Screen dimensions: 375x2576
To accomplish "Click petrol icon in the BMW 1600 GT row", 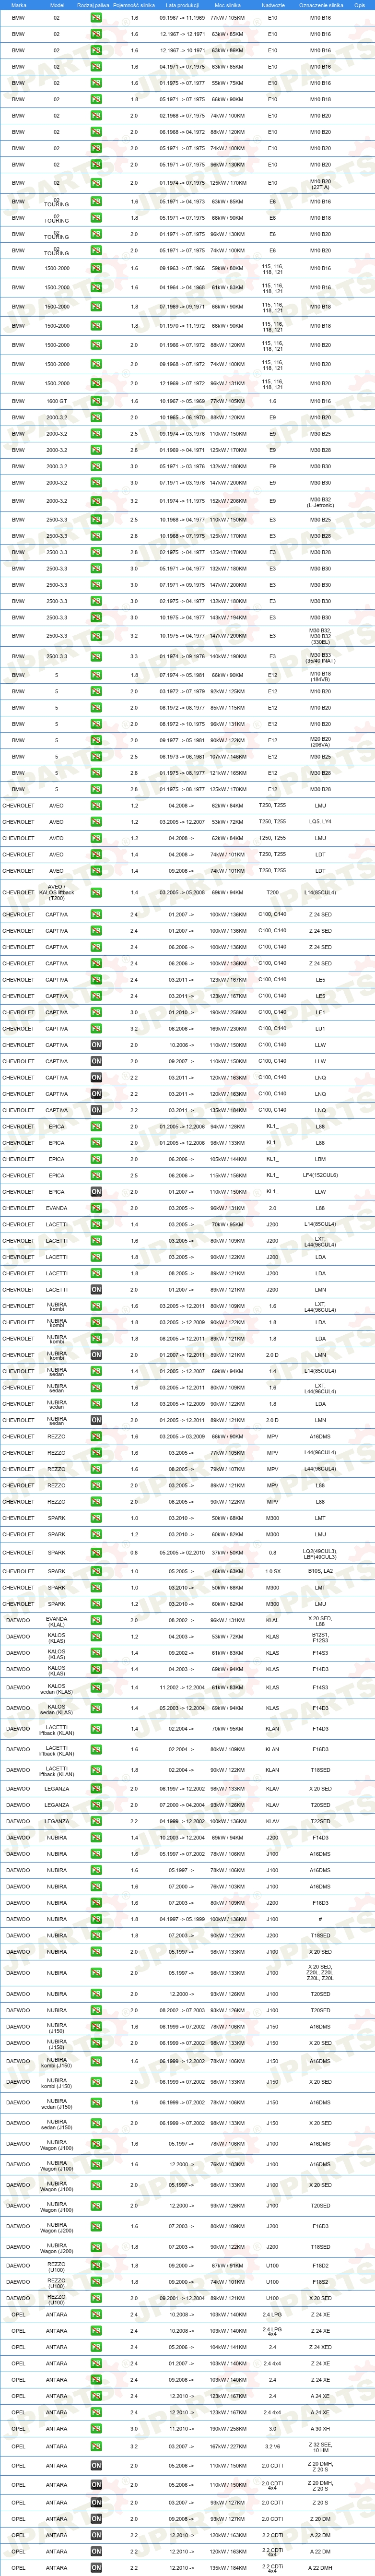I will 96,401.
